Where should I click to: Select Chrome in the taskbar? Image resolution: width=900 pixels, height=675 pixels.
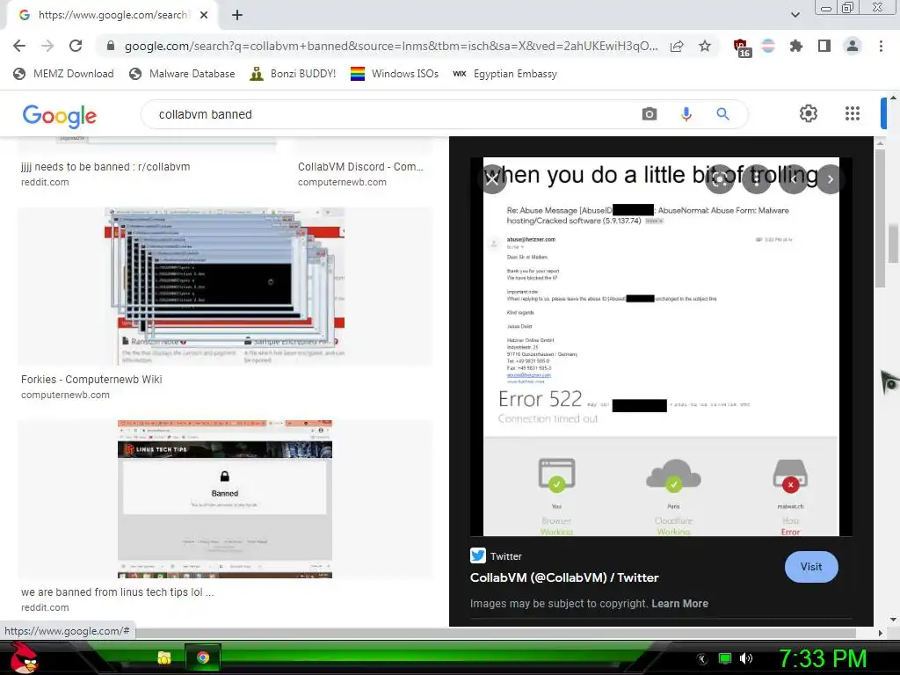click(x=202, y=657)
